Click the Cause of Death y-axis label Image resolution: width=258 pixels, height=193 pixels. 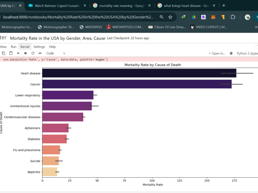click(1, 122)
